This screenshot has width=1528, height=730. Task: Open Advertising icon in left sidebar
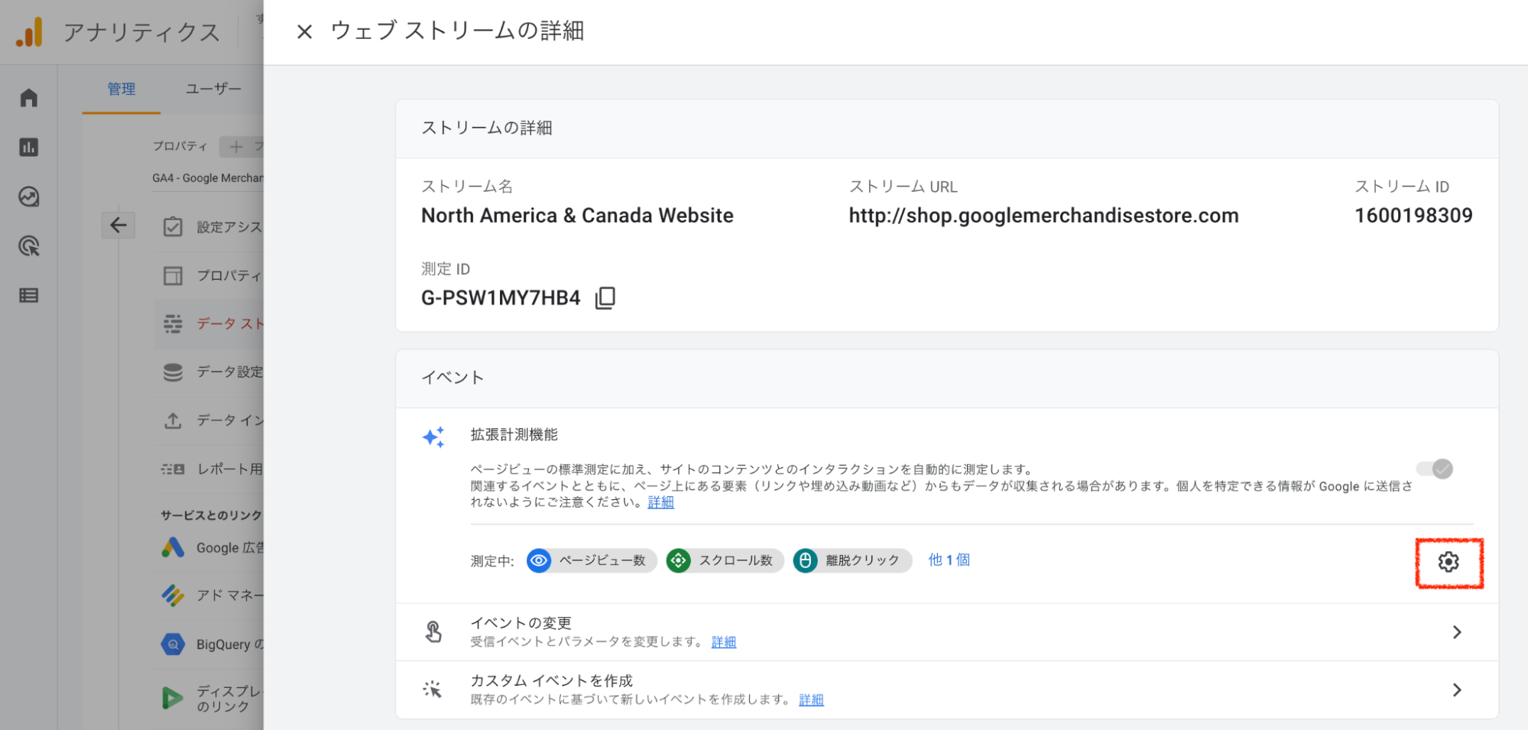click(29, 246)
